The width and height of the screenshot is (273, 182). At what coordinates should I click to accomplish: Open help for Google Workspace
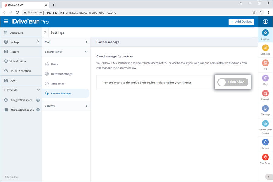[38, 100]
